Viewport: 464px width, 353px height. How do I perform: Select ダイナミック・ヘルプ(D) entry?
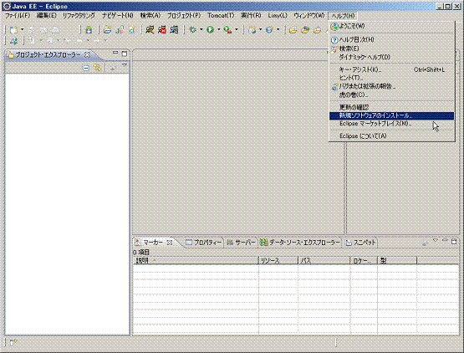tap(392, 57)
